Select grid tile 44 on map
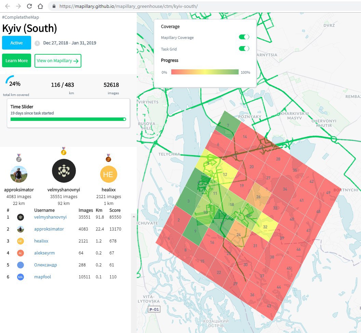This screenshot has height=333, width=361. pyautogui.click(x=279, y=287)
